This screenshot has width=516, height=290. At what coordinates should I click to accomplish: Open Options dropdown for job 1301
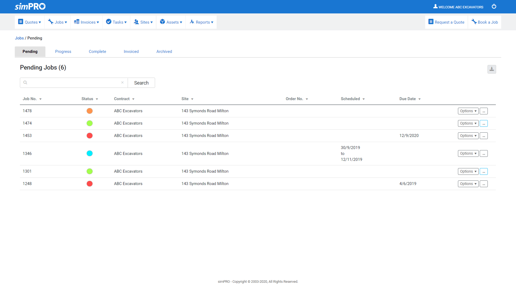[x=468, y=171]
